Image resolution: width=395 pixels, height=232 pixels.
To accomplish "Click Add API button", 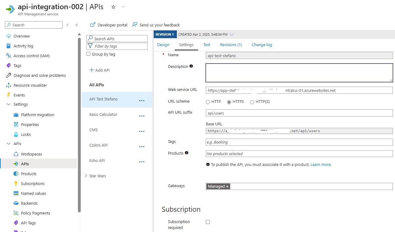I will click(100, 70).
